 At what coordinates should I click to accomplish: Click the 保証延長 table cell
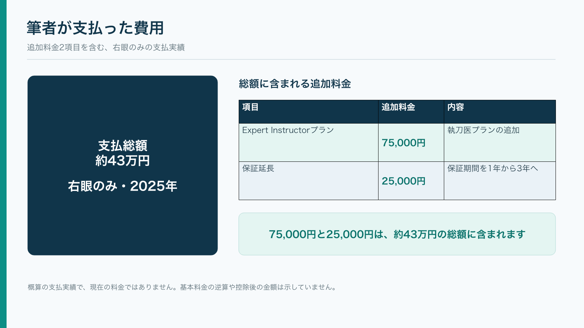[x=308, y=181]
